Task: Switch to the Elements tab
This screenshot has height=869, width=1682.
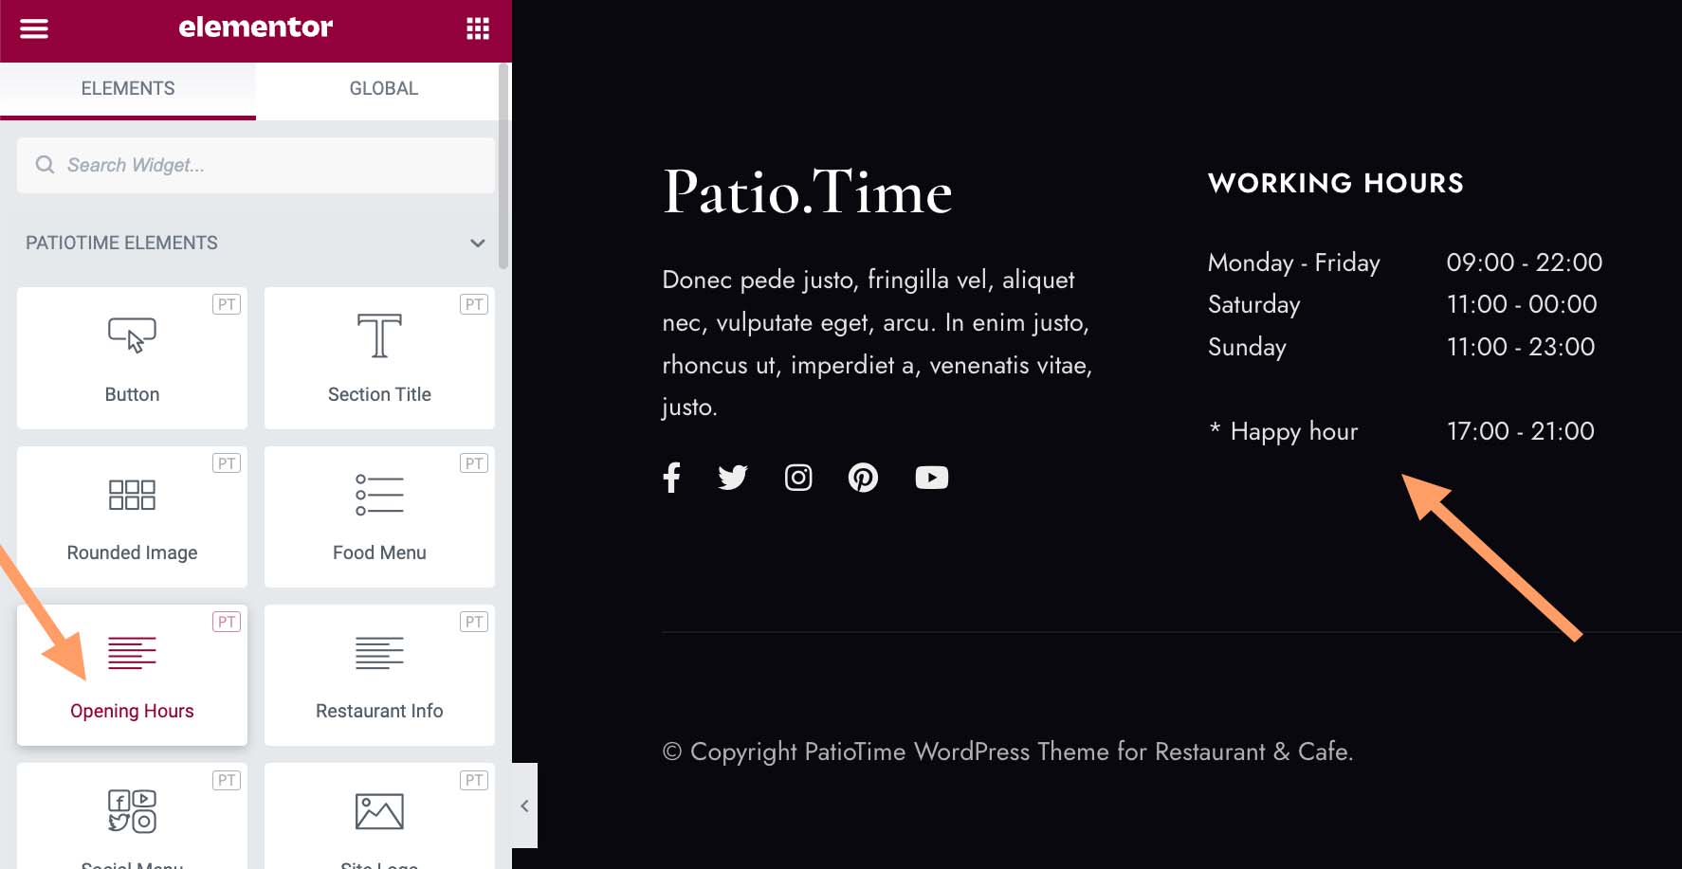Action: [x=127, y=88]
